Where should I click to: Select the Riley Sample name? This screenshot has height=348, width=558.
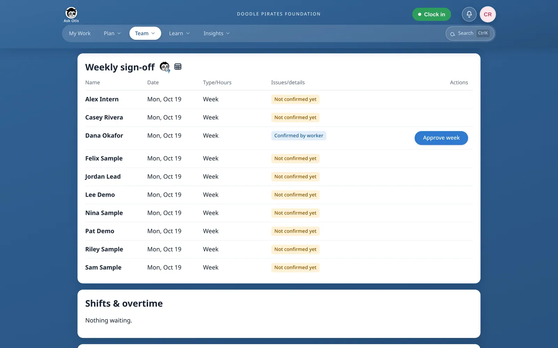tap(104, 249)
